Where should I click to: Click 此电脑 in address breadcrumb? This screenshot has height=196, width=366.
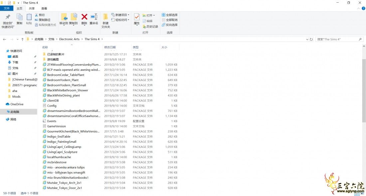(x=39, y=39)
